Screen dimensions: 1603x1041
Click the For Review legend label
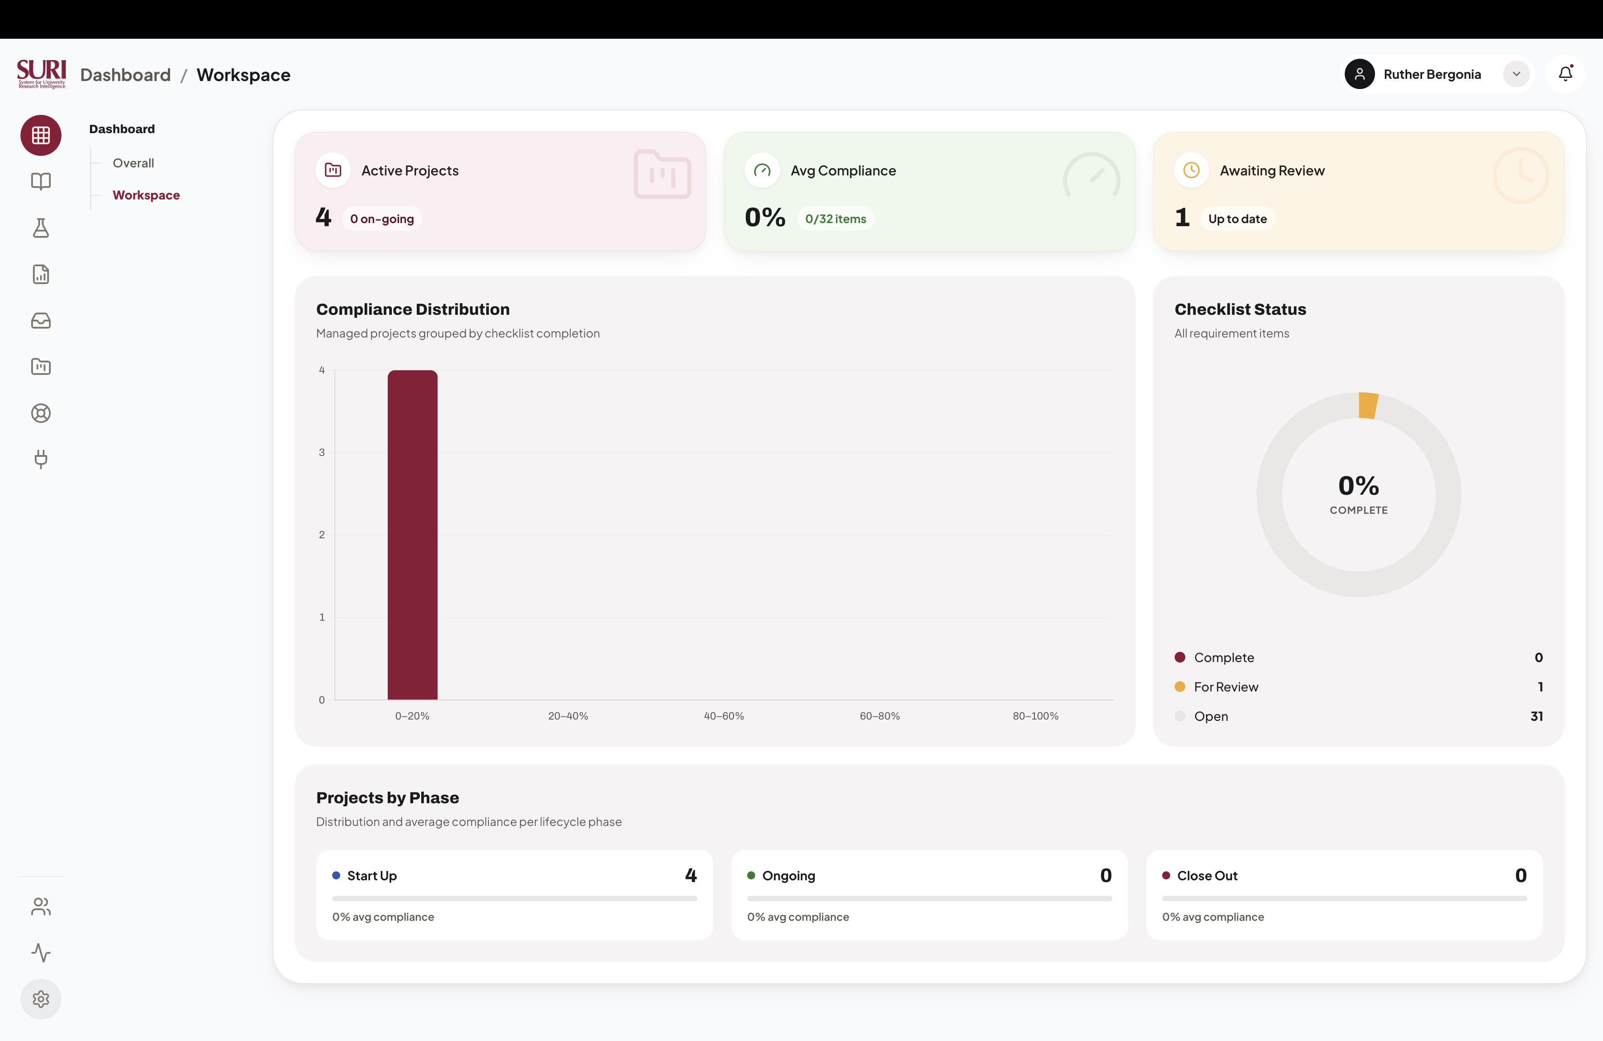[1226, 687]
